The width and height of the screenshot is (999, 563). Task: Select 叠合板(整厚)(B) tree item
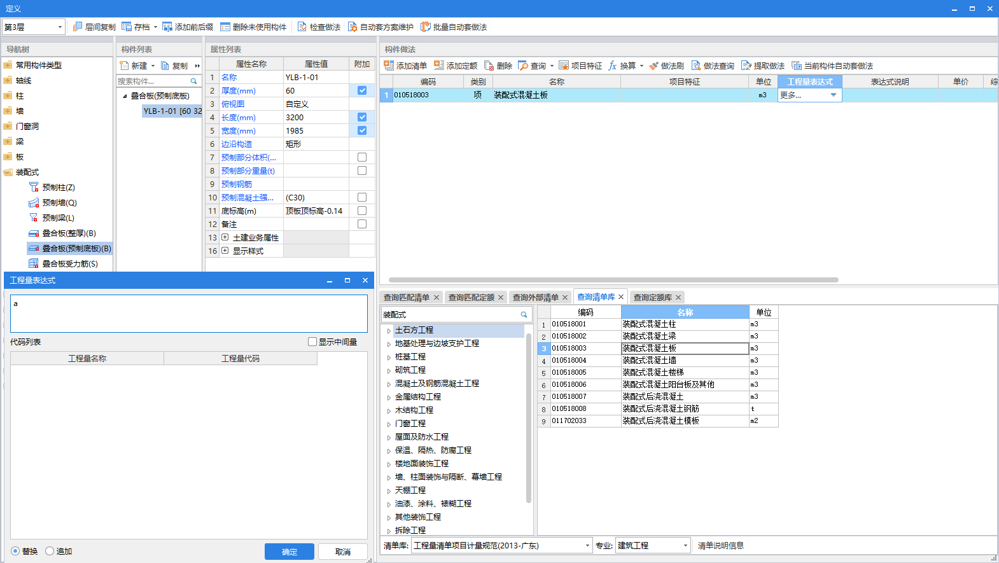pos(69,233)
